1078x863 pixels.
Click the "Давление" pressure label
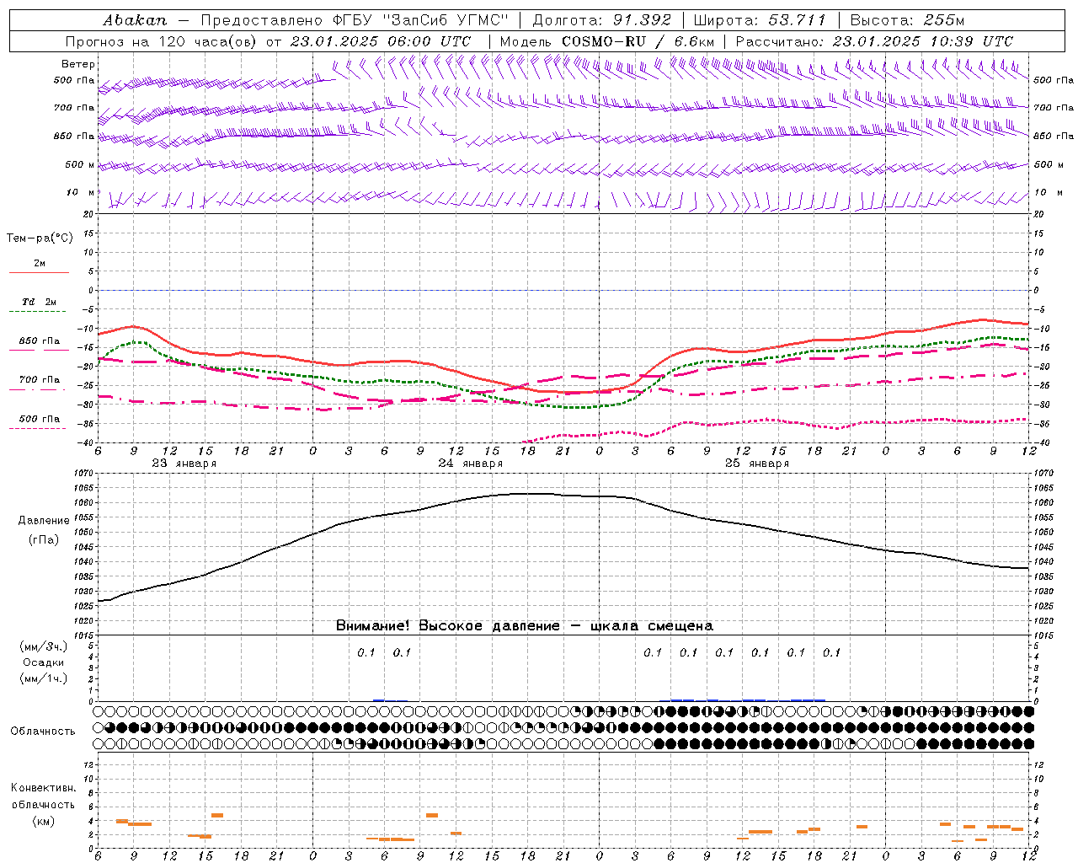pos(43,521)
